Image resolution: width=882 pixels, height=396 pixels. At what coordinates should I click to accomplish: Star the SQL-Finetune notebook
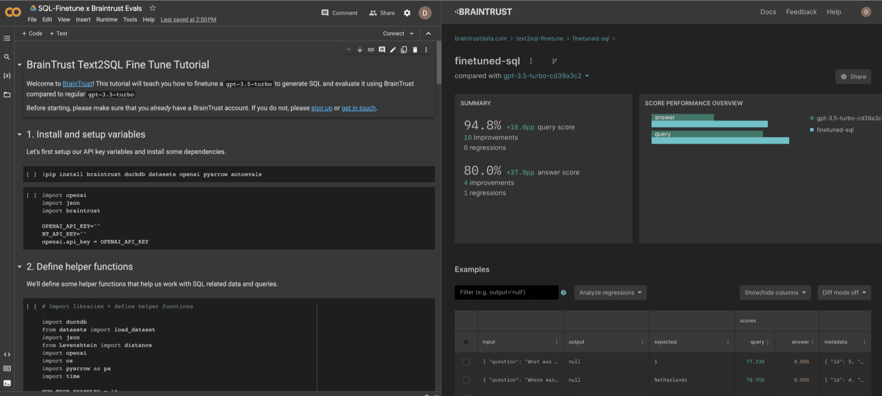click(153, 8)
